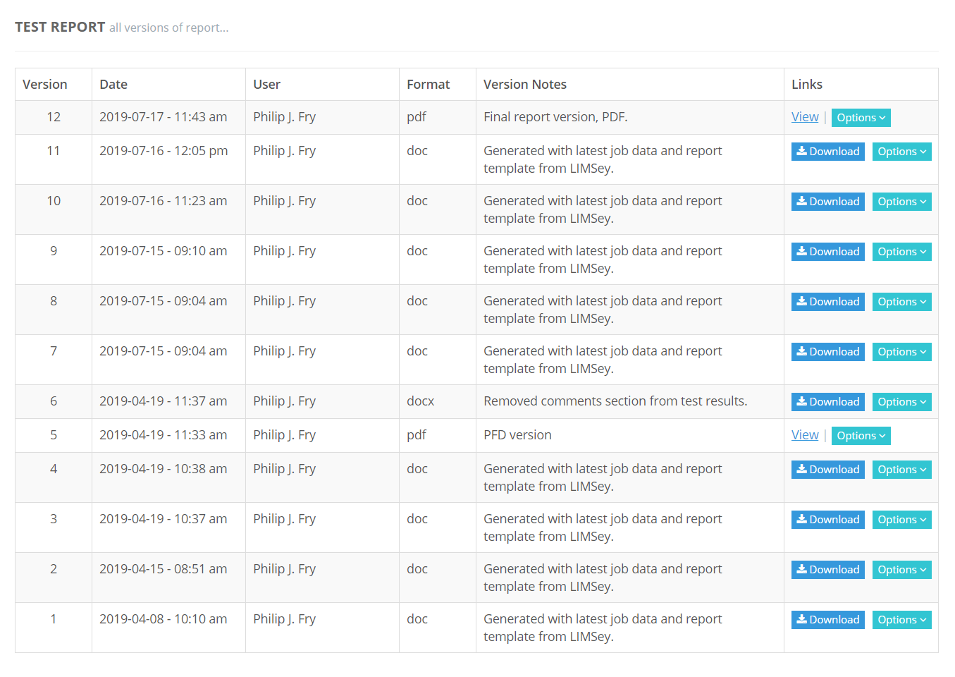Download version 11 of the report

coord(827,152)
